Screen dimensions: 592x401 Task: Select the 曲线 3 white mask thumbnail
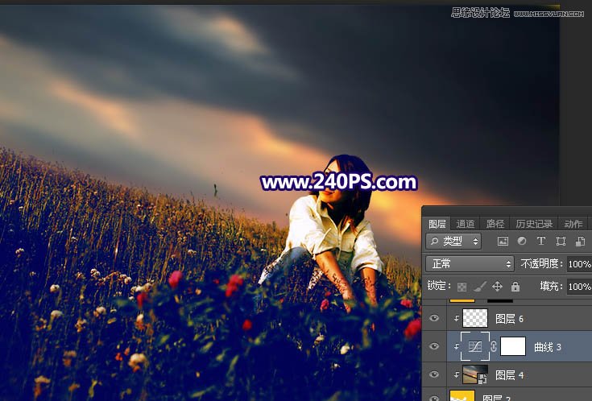(x=513, y=346)
